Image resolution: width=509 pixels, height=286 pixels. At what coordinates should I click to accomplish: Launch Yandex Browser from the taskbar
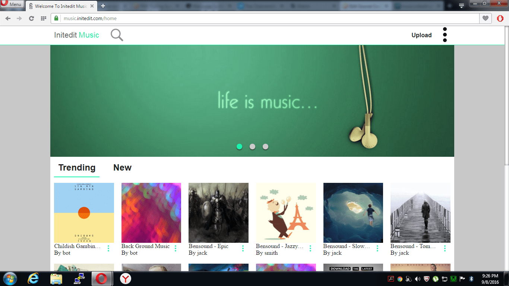click(126, 279)
